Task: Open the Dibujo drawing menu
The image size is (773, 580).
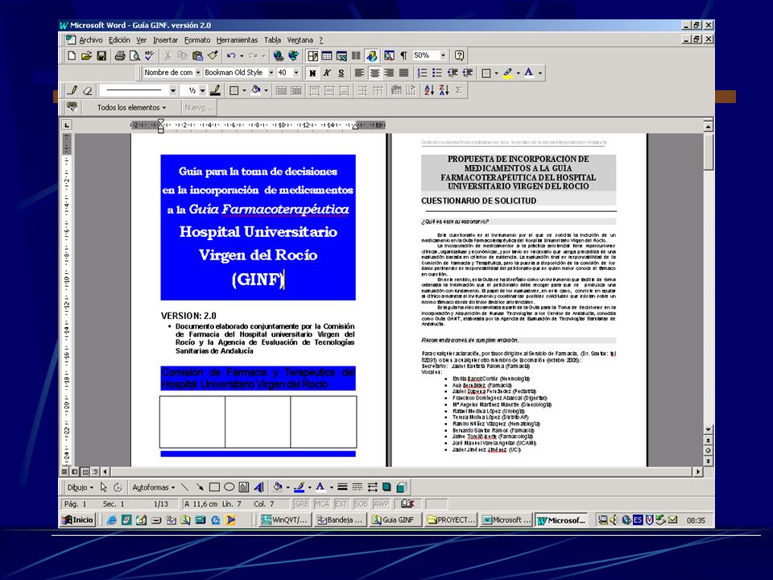Action: click(x=80, y=487)
